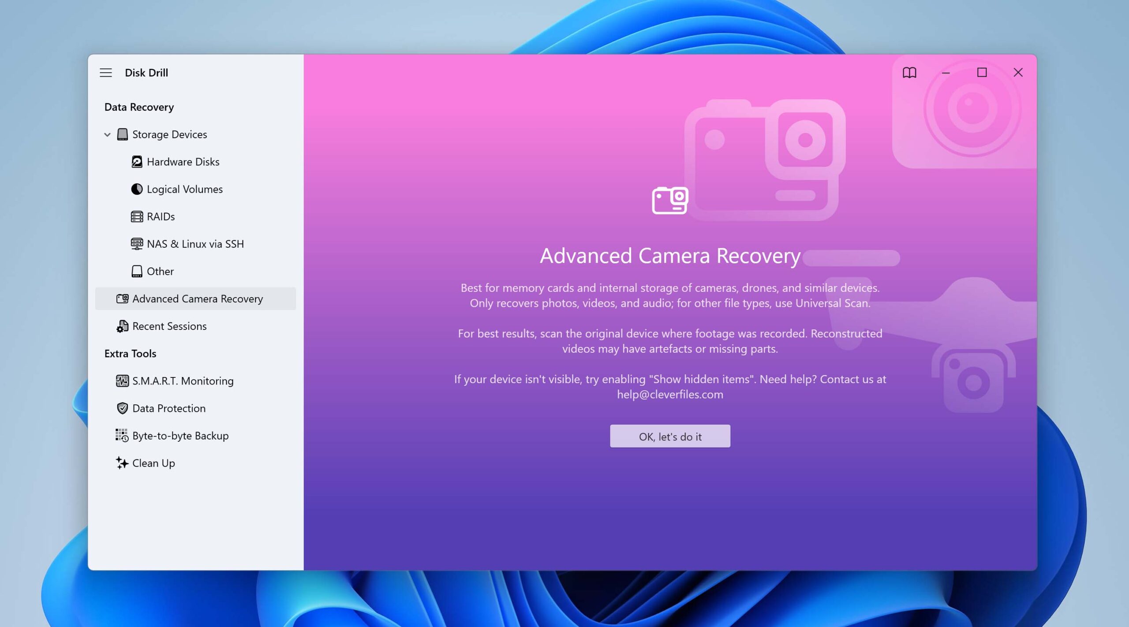
Task: Click the Data Recovery section header
Action: point(139,107)
